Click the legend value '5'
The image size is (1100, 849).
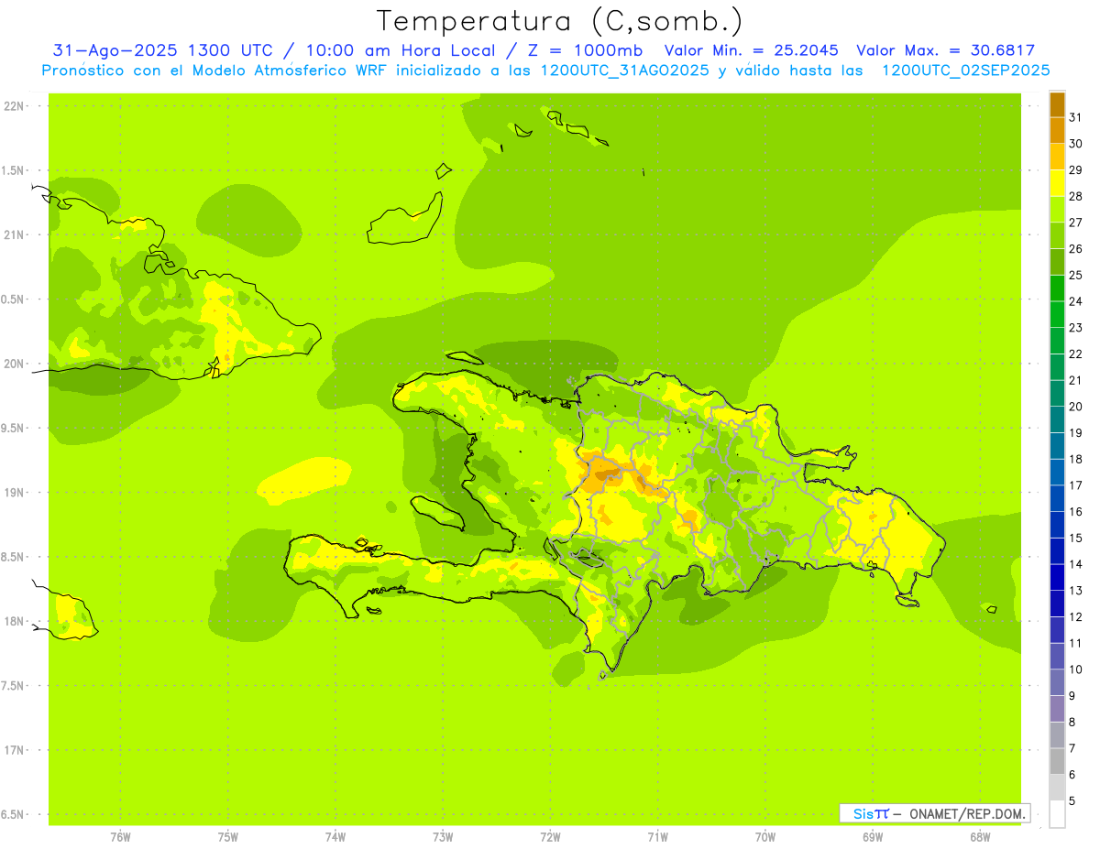click(1072, 800)
